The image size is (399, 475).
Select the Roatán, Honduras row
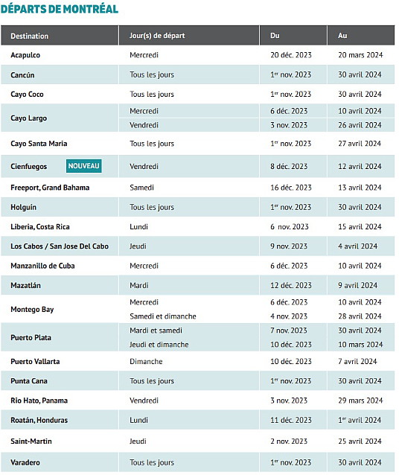coord(198,420)
